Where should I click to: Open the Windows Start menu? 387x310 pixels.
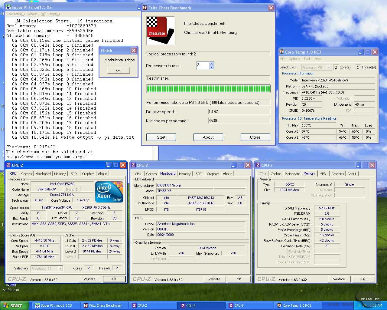coord(15,306)
